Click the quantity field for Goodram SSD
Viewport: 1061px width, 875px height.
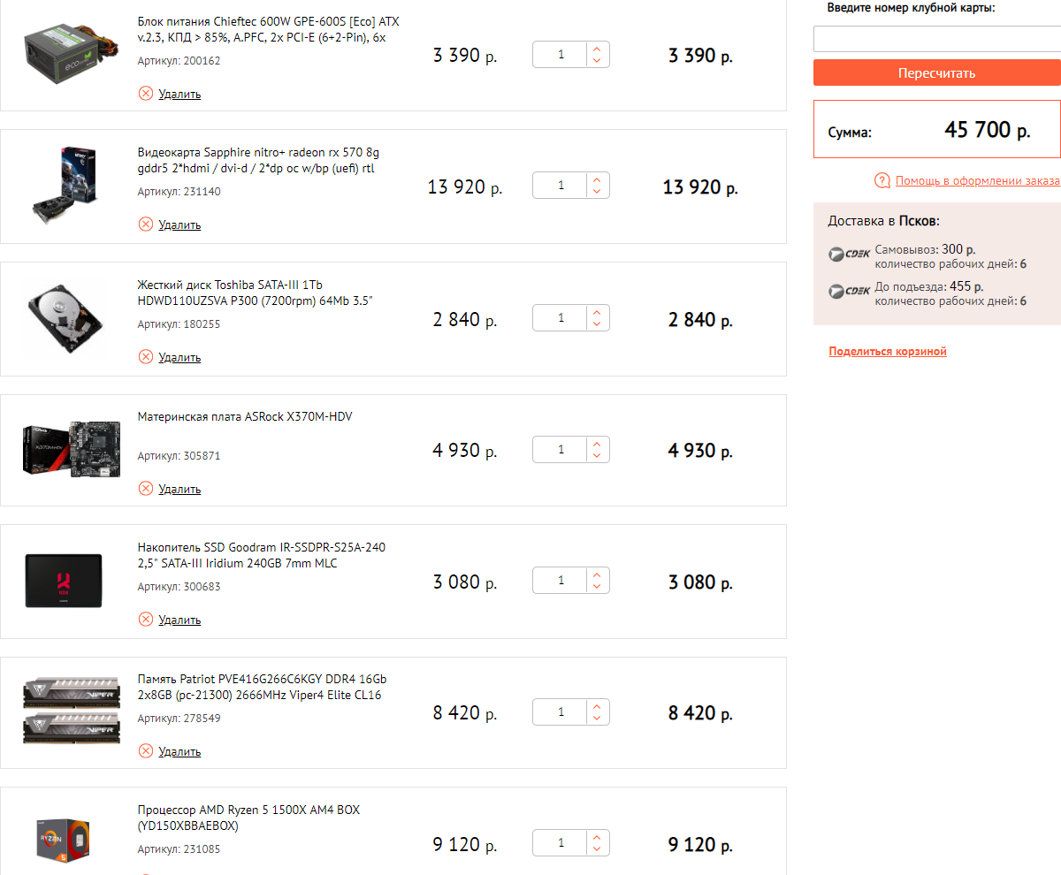point(561,581)
